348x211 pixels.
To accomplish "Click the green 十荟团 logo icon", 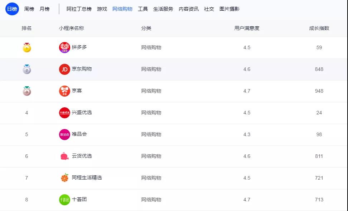I will [x=64, y=200].
